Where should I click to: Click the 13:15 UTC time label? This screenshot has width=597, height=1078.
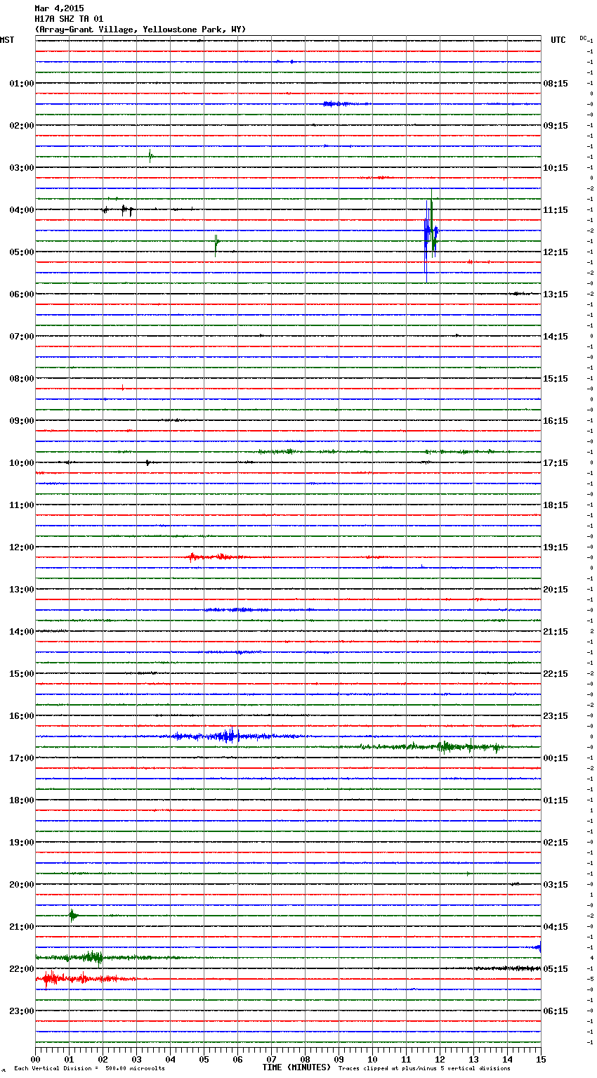(556, 294)
